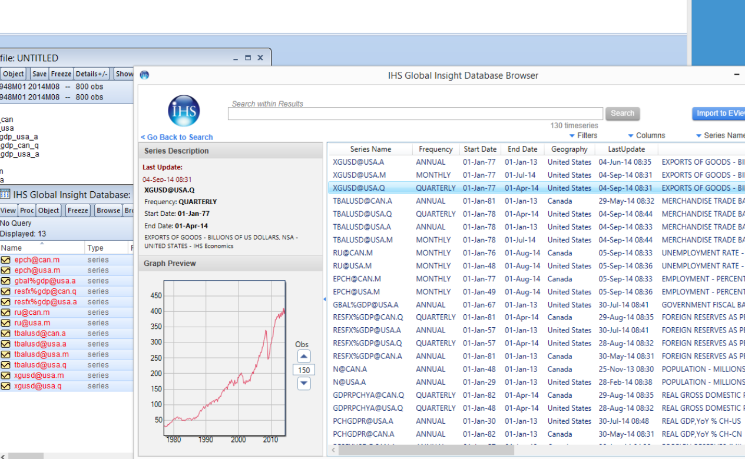Click Go Back to Search link

(177, 137)
